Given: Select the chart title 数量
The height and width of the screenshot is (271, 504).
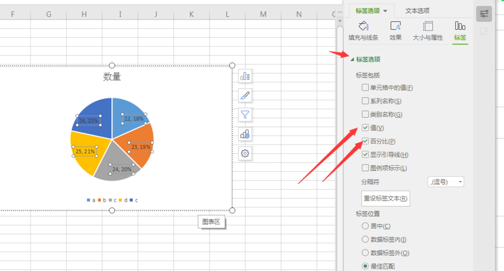Looking at the screenshot, I should pos(112,77).
